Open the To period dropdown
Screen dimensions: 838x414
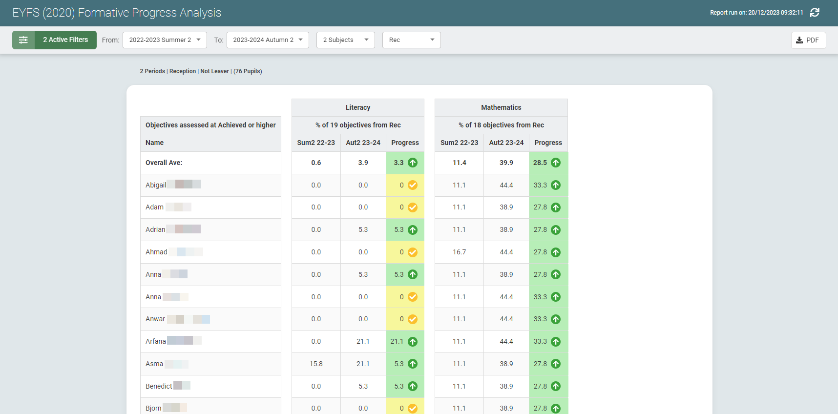point(268,40)
